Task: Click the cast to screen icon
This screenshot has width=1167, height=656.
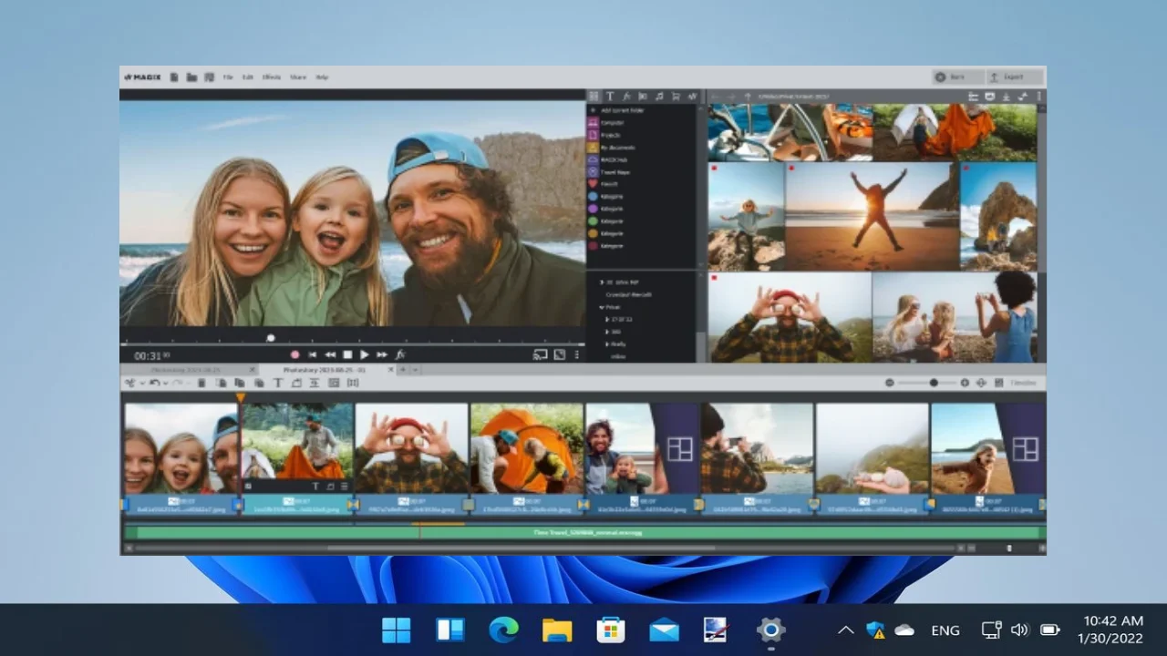Action: [x=541, y=354]
